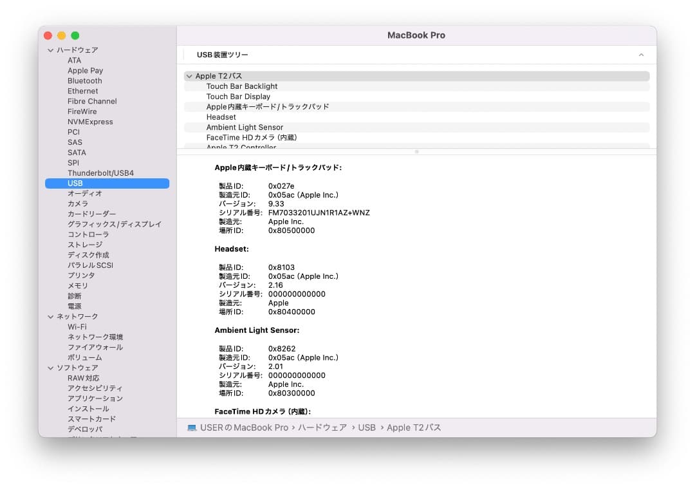Click the pane divider handle between panels
Screen dimensions: 695x488
coord(417,152)
